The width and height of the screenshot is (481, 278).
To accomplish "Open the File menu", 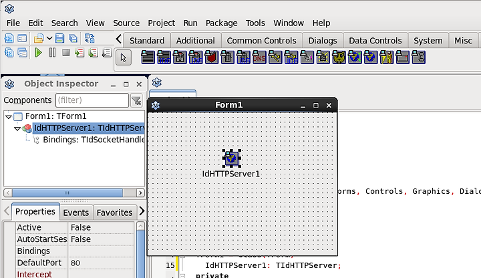I will (13, 23).
